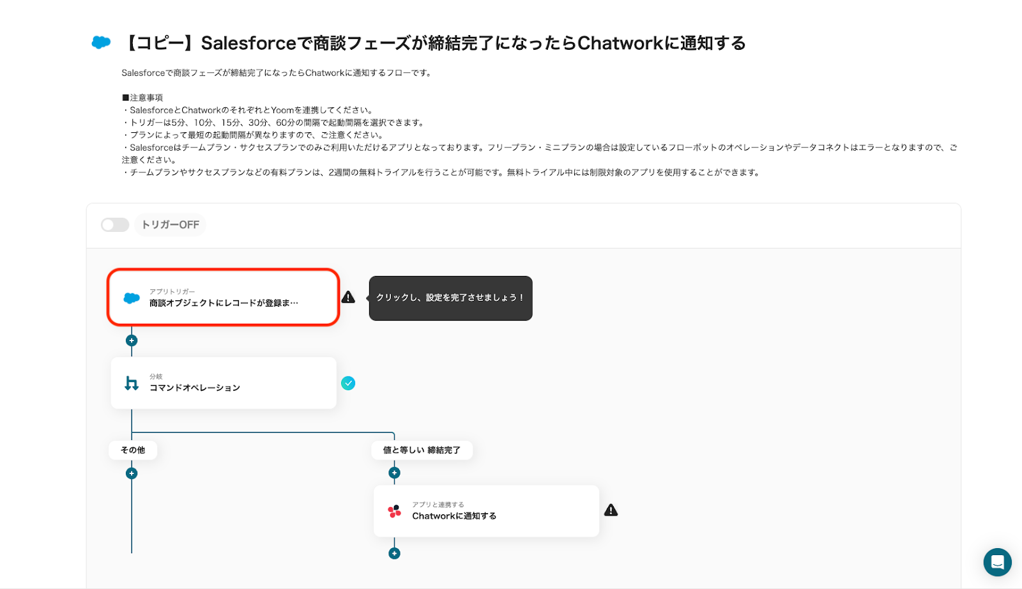Image resolution: width=1022 pixels, height=589 pixels.
Task: Click the note about トリガーは5分、10分、15分、30分、60分の間隔
Action: tap(273, 123)
